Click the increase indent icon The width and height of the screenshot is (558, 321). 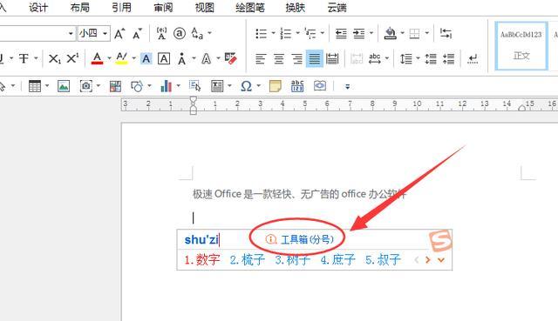[x=358, y=34]
